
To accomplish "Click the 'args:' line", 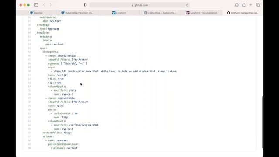I will point(51,67).
